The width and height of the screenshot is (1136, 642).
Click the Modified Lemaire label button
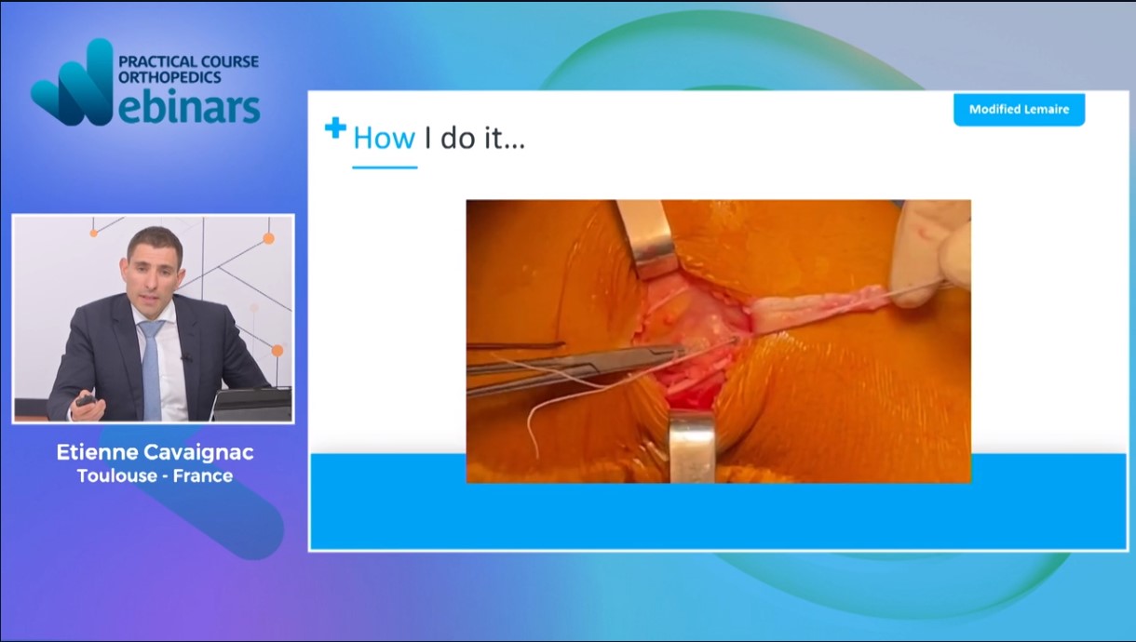pos(1019,110)
